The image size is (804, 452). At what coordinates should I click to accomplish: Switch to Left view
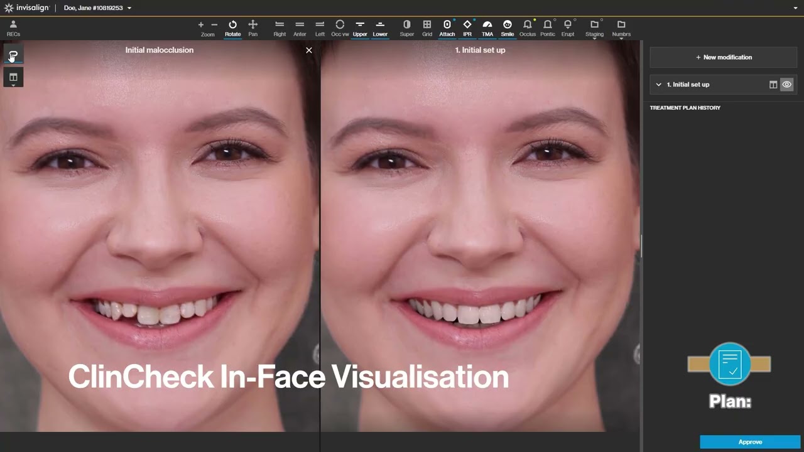[x=320, y=28]
